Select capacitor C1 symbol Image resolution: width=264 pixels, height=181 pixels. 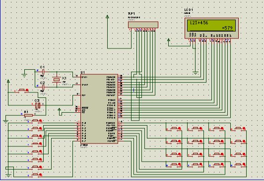click(x=43, y=72)
